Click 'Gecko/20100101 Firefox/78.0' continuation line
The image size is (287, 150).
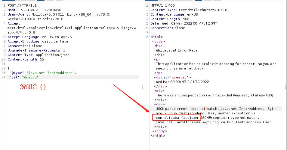click(x=35, y=19)
